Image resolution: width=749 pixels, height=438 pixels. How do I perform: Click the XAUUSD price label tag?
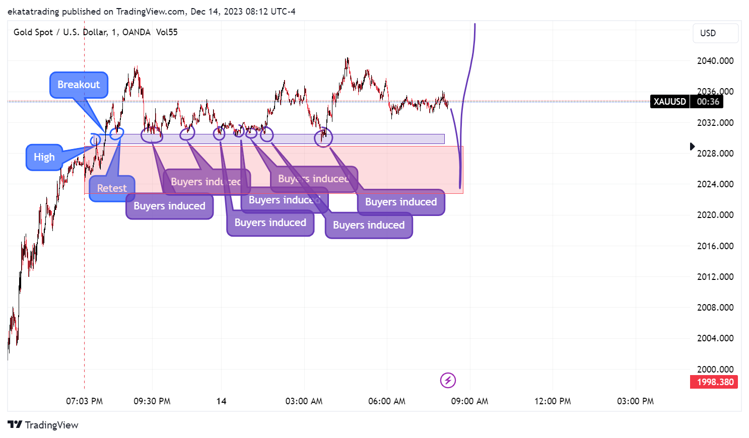(x=669, y=102)
